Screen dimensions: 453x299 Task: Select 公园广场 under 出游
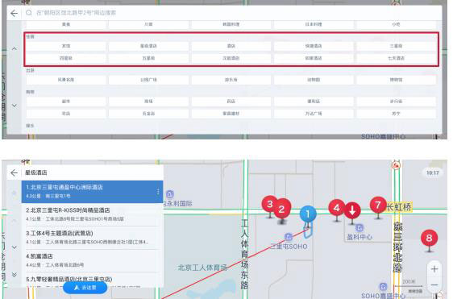click(148, 80)
